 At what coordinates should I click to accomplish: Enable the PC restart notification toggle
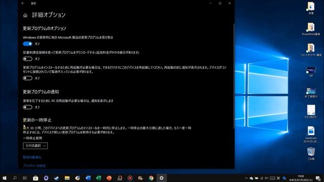[27, 107]
